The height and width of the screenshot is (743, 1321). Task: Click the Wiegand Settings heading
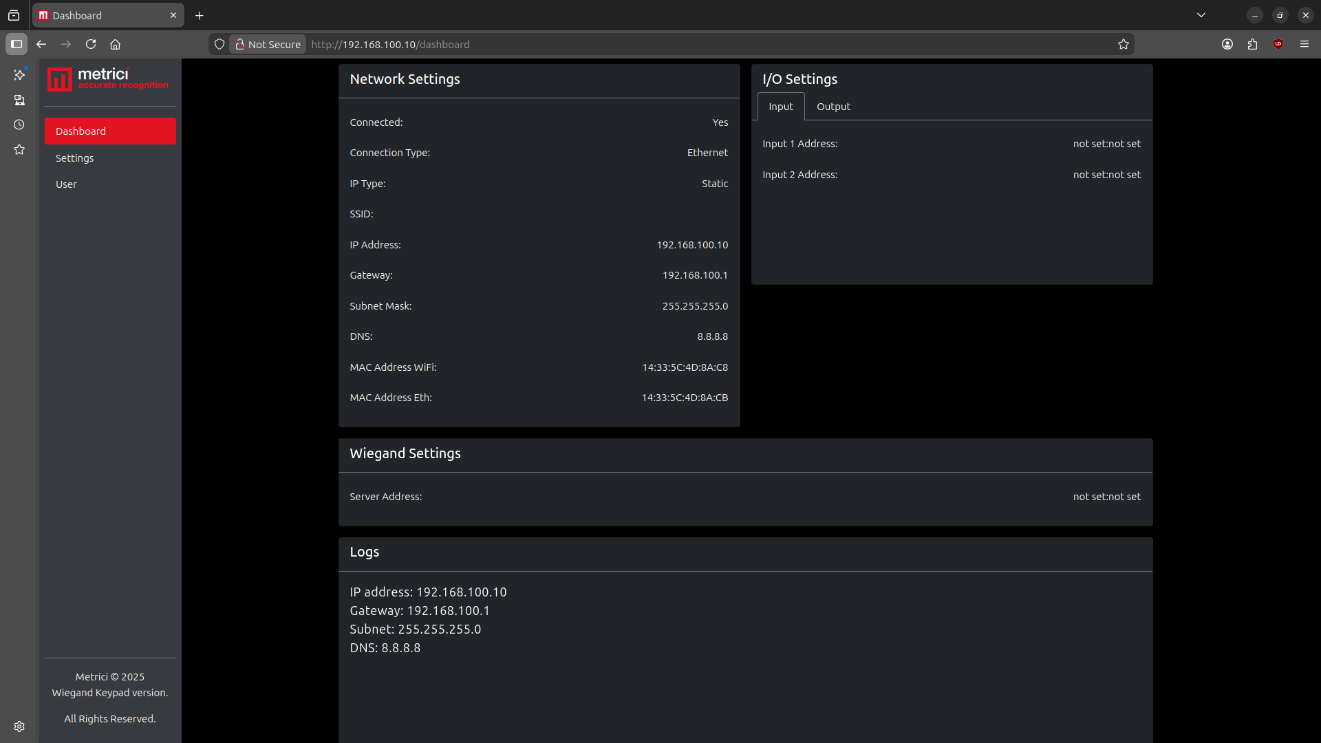tap(405, 453)
